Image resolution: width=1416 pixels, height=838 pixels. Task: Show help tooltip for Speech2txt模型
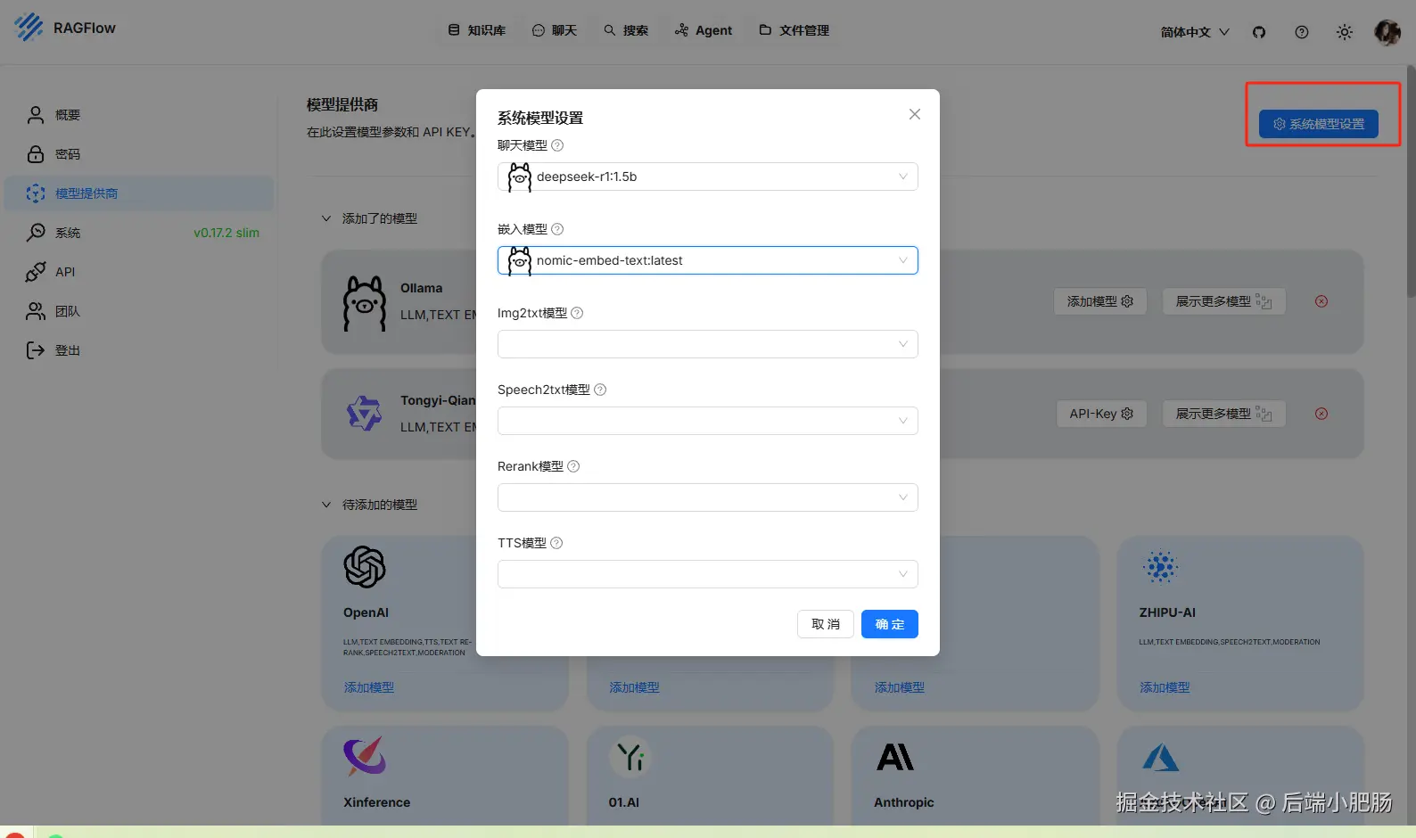[600, 390]
